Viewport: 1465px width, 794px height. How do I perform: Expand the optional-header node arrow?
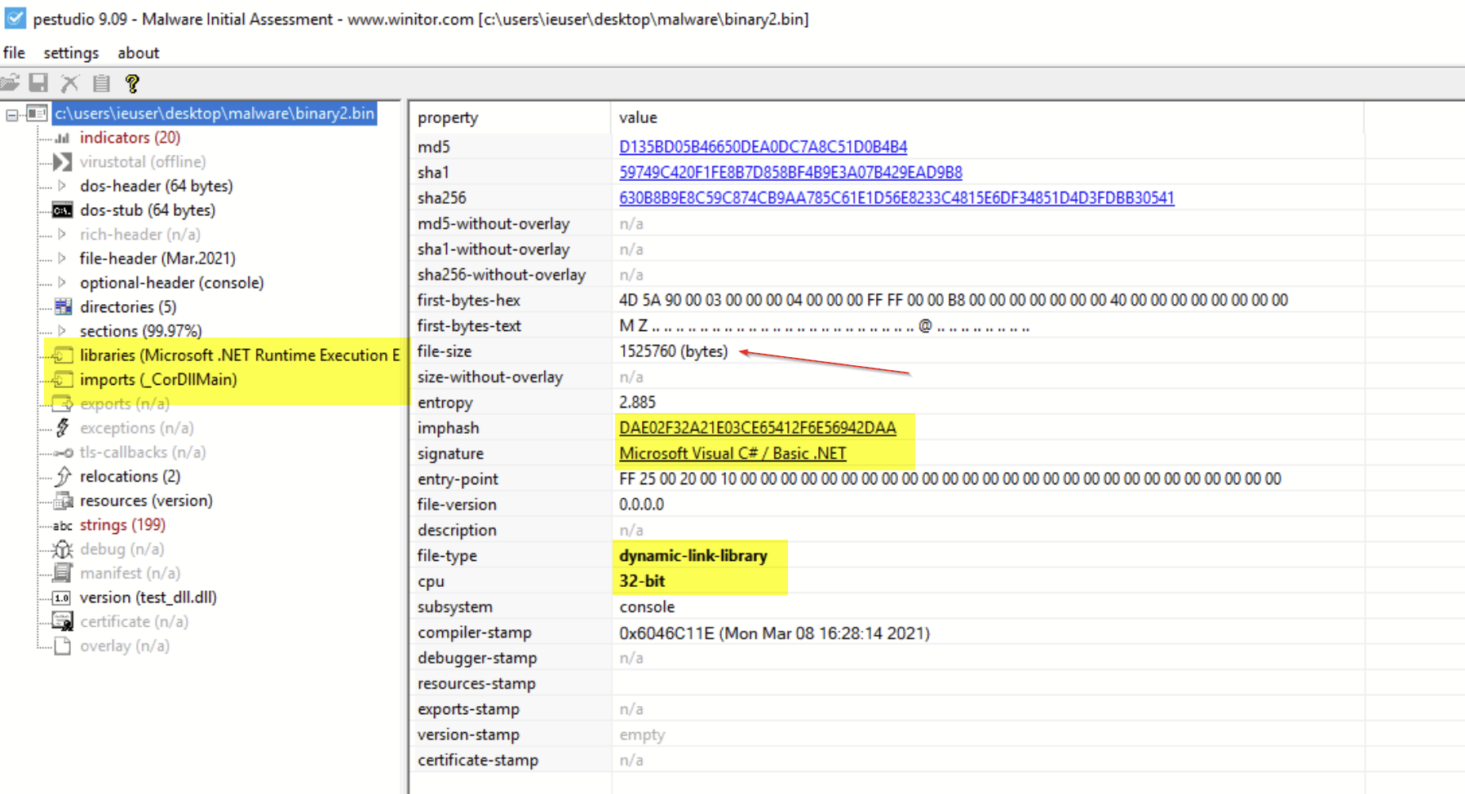pos(63,283)
